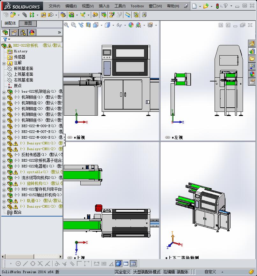Click the Open file icon
Image resolution: width=257 pixels, height=276 pixels.
(206, 6)
